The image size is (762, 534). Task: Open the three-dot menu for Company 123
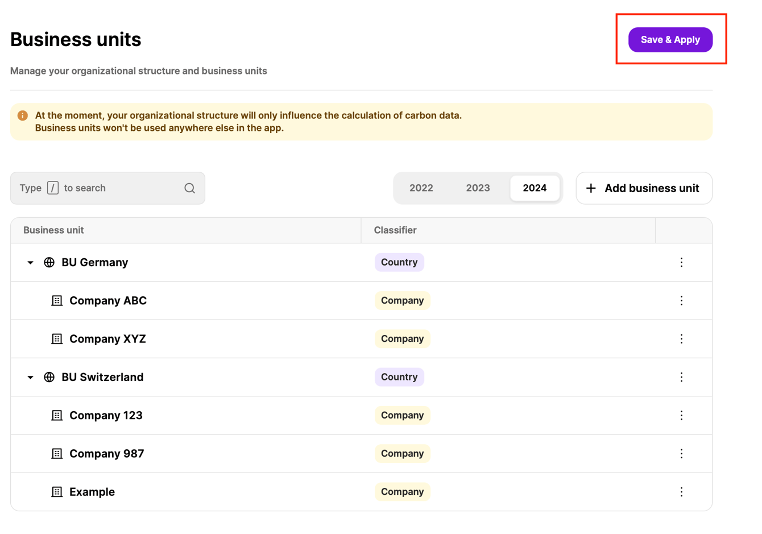click(x=681, y=415)
